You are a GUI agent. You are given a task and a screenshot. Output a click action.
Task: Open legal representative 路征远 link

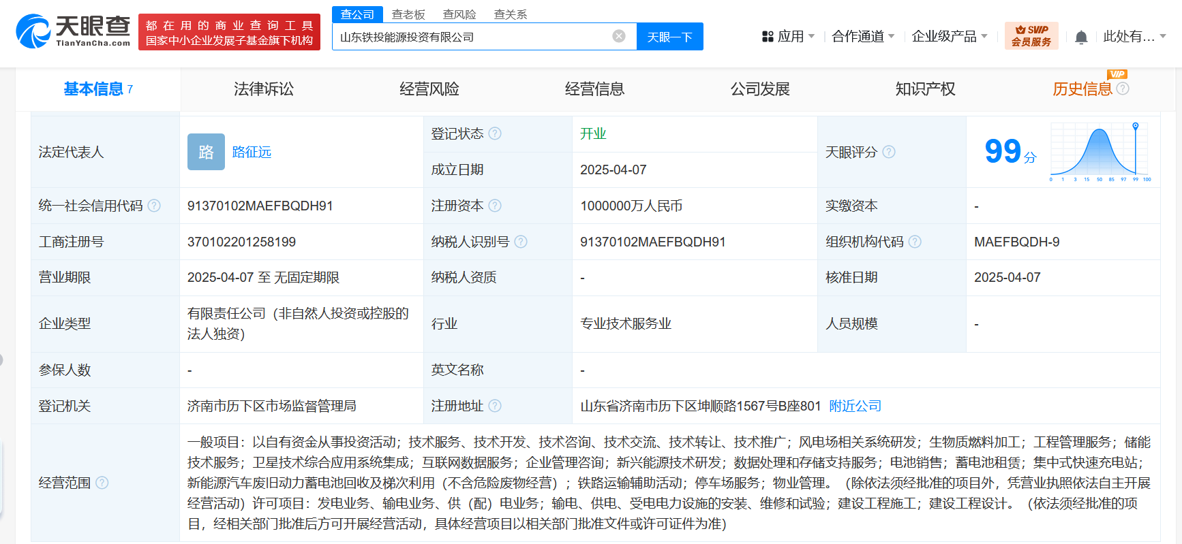tap(252, 152)
